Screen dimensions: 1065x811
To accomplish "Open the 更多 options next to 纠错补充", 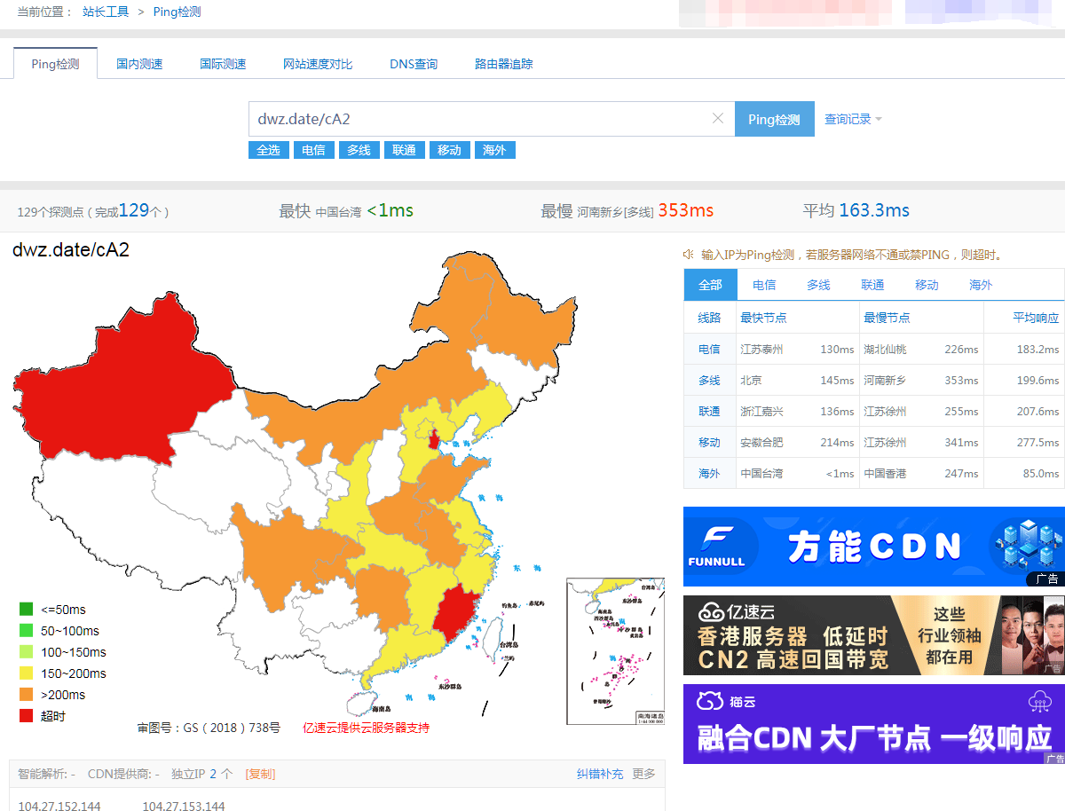I will pos(643,773).
